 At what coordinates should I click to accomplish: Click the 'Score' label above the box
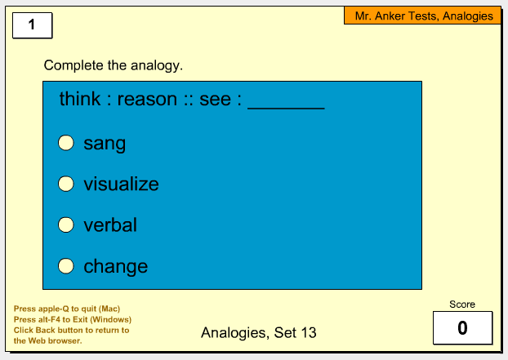click(x=462, y=304)
